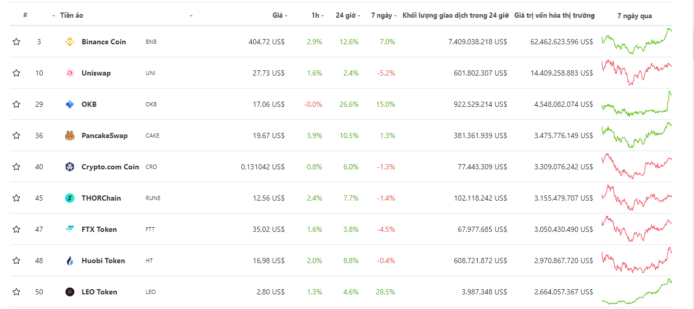Screen dimensions: 694x309
Task: Sort by the 24 giờ column
Action: tap(348, 16)
